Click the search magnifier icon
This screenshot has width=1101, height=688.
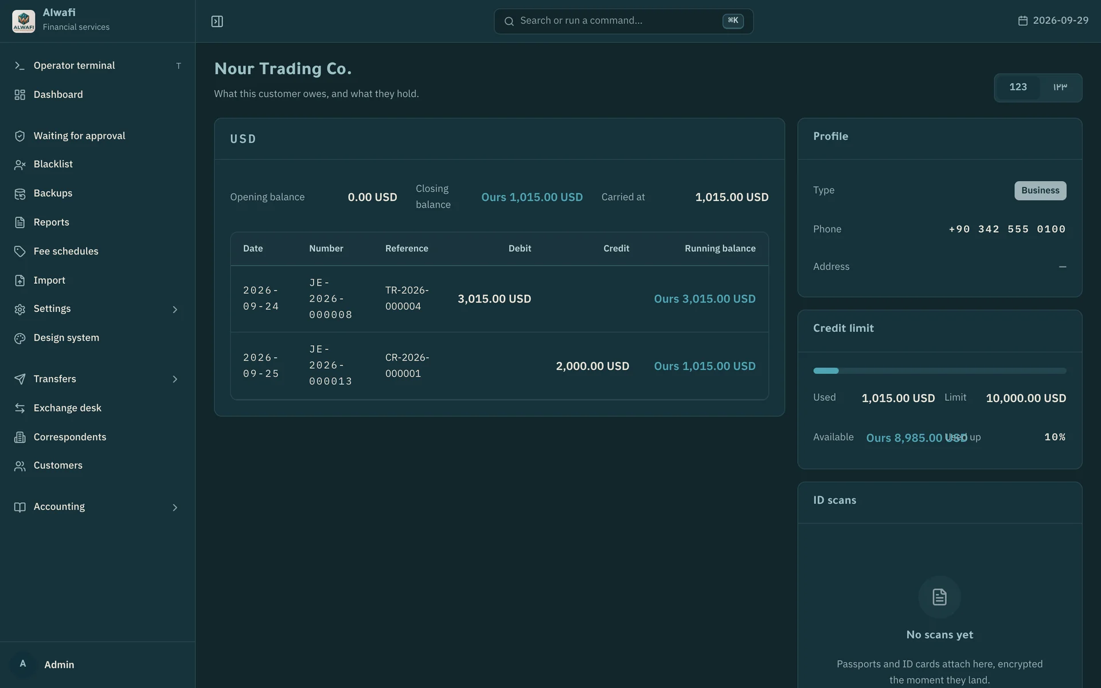509,21
